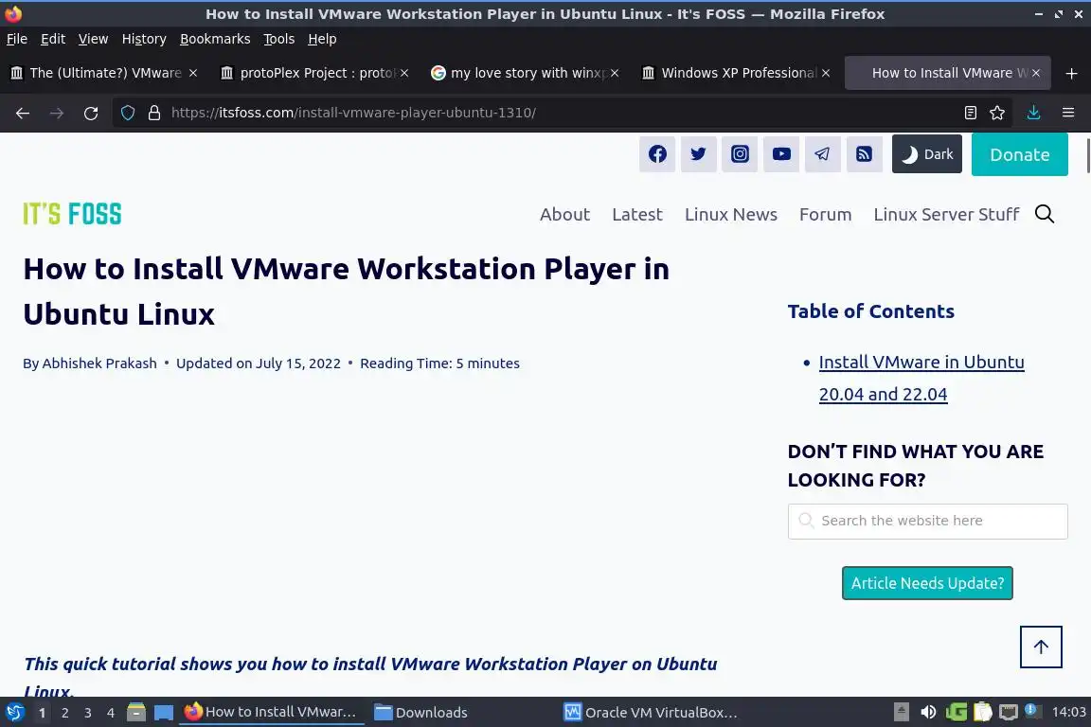Switch to the Downloads window in taskbar
This screenshot has height=727, width=1091.
click(420, 713)
